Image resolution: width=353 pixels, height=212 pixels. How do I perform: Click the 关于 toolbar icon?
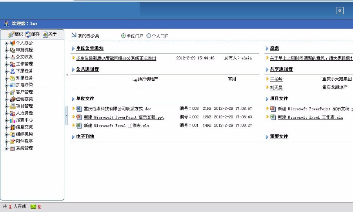pyautogui.click(x=45, y=34)
